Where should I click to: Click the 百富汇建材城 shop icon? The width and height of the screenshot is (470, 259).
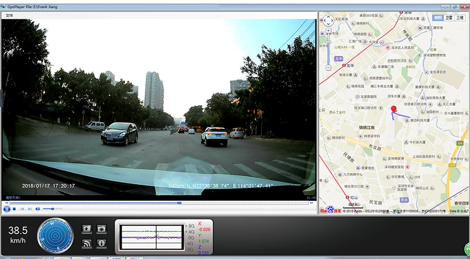[x=420, y=28]
